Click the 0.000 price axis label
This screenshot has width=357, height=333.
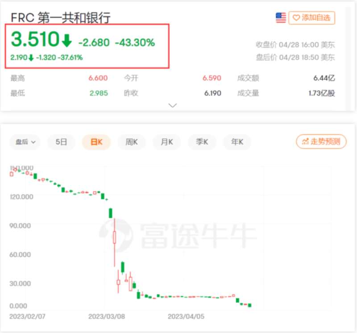tap(18, 306)
